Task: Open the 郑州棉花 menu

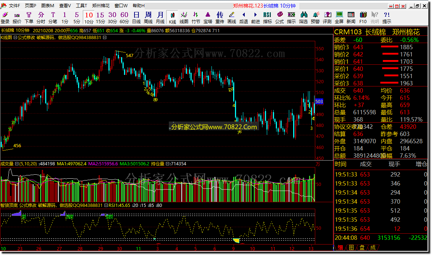Action: click(x=100, y=5)
